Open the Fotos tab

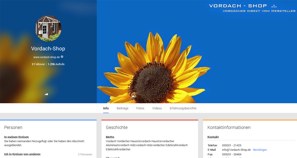140,108
